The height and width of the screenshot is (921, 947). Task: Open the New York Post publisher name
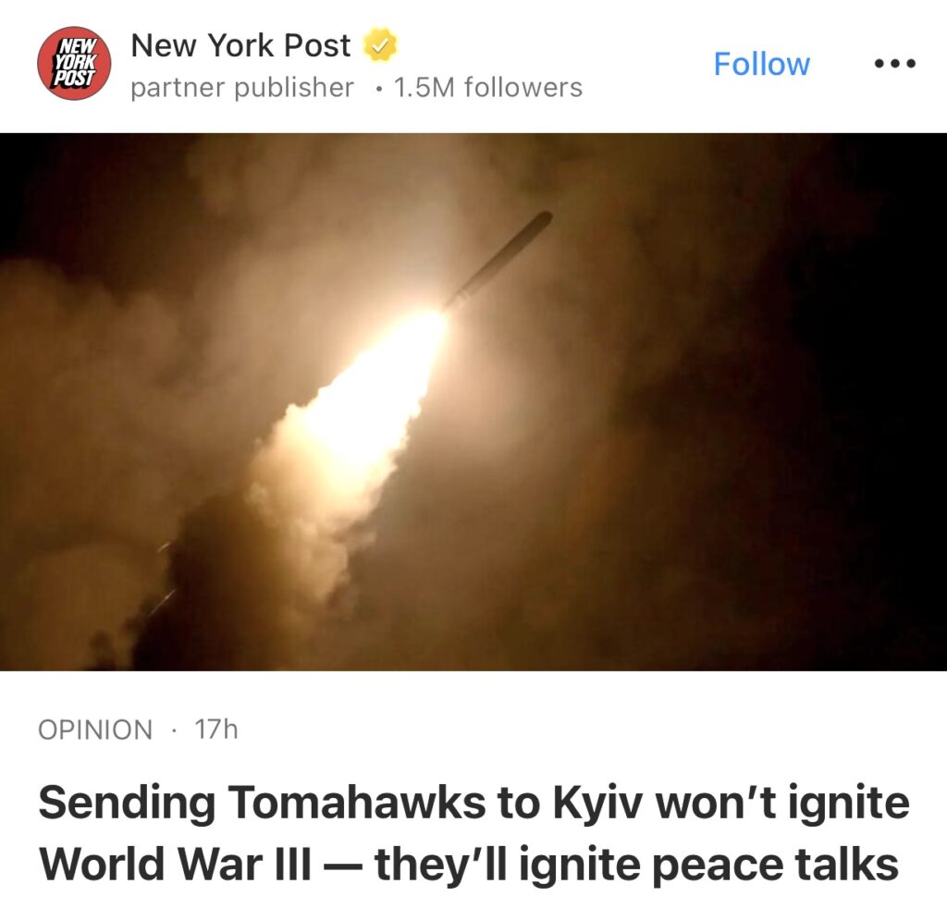[240, 44]
